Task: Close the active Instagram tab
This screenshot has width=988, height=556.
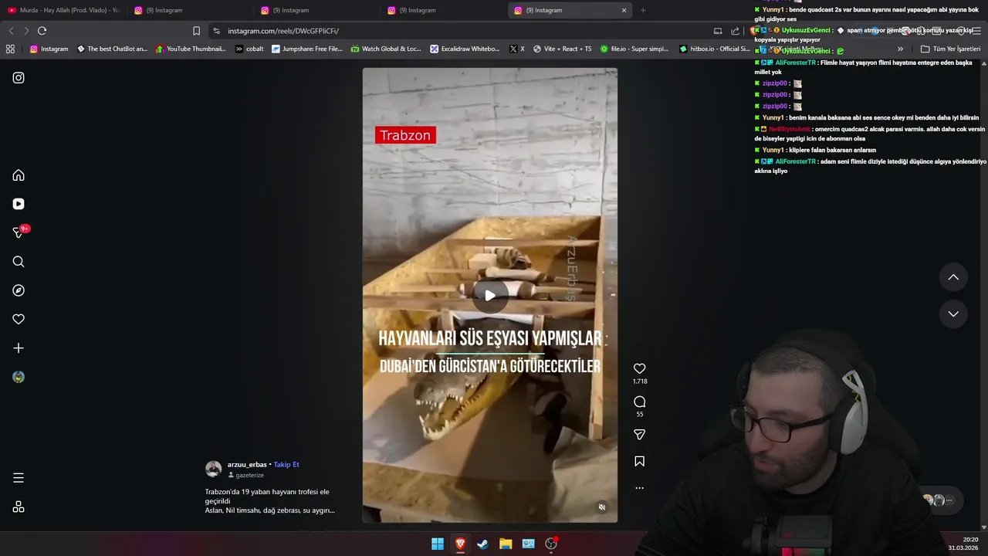Action: coord(624,10)
